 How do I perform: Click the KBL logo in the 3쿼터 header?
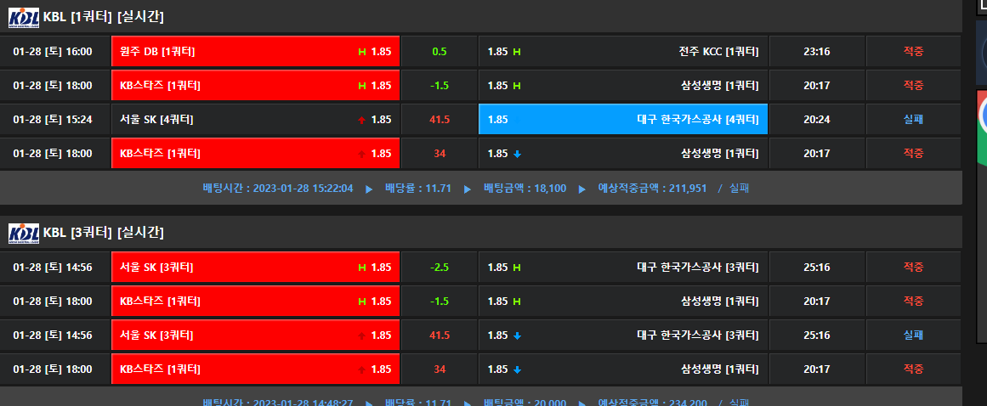(x=23, y=233)
